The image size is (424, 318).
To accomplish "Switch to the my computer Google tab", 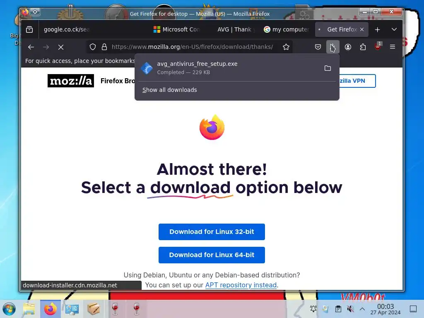I will point(287,29).
